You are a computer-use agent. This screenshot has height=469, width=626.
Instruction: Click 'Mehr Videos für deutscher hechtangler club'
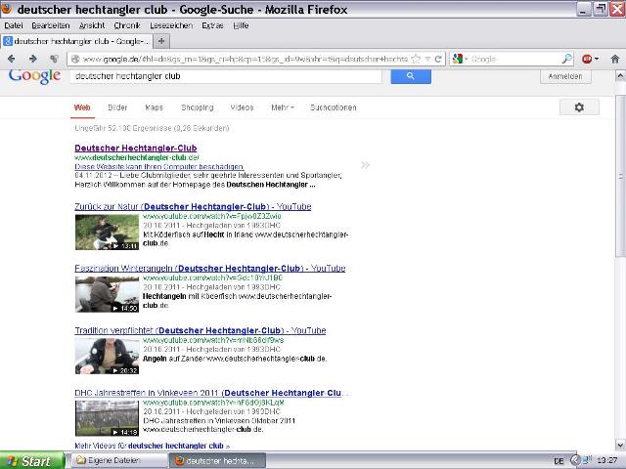pos(153,446)
